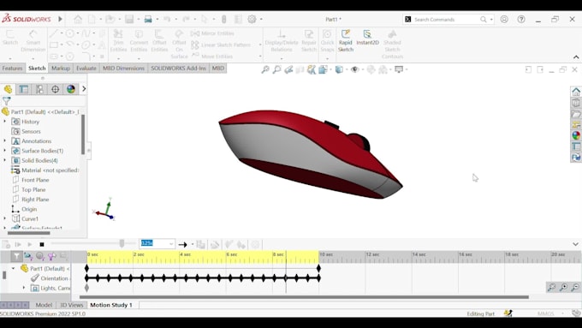The width and height of the screenshot is (582, 328).
Task: Click Play from Start button
Action: [17, 244]
